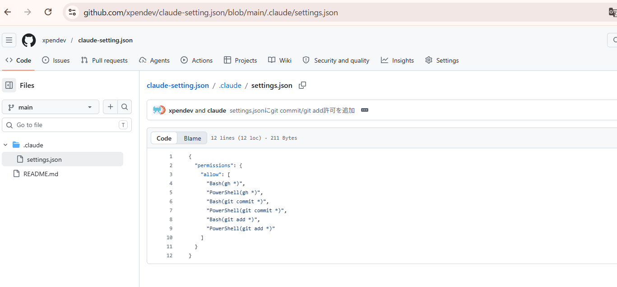Click the "allow" key text
This screenshot has height=287, width=617.
coord(211,174)
